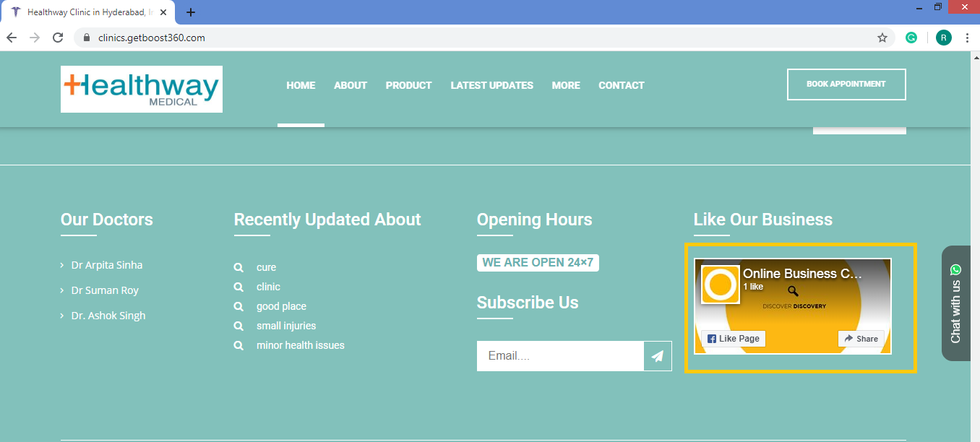
Task: Go back with browser back arrow
Action: tap(12, 38)
